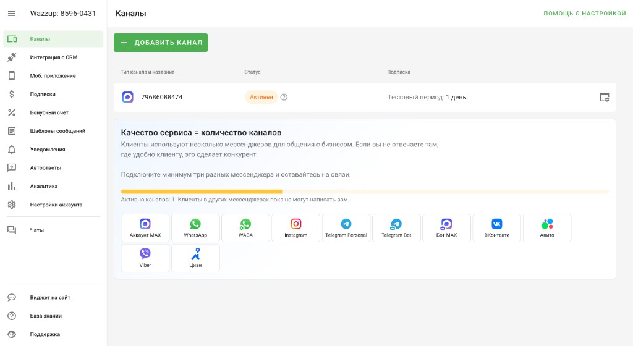Screen dimensions: 633x346
Task: Click the Шаблоны сообщений document icon
Action: pos(12,131)
